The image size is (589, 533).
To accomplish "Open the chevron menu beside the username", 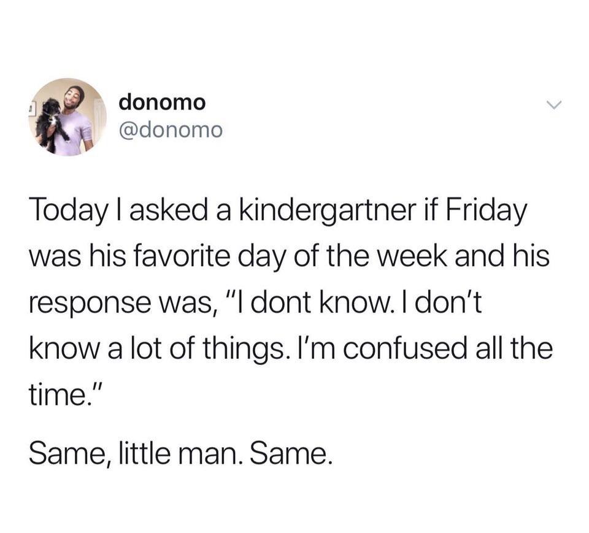I will pos(555,104).
